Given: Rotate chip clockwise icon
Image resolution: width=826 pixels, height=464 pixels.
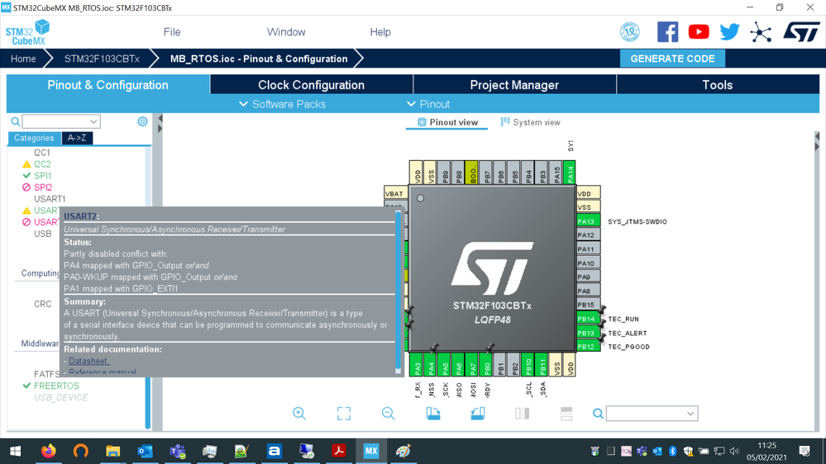Looking at the screenshot, I should click(433, 414).
